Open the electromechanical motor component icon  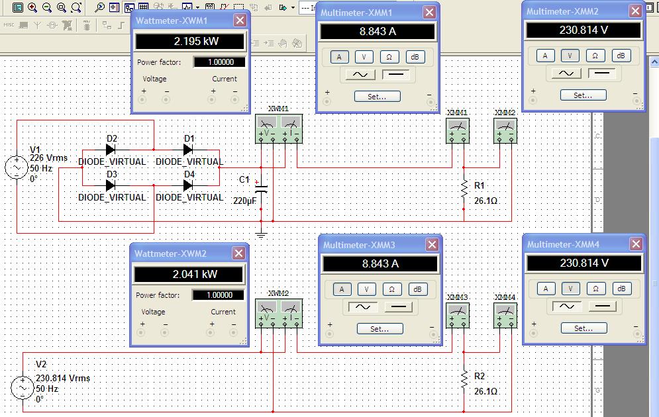point(52,25)
